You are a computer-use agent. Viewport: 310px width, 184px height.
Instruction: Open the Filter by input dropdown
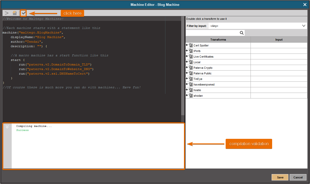click(x=258, y=26)
